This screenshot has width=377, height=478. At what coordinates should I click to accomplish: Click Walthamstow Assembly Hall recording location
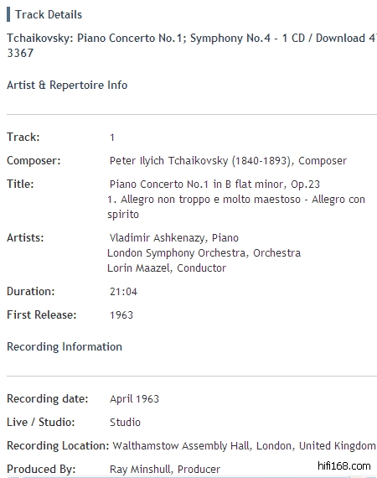point(244,445)
